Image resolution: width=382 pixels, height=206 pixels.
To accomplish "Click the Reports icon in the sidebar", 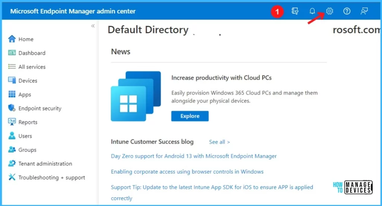I will click(12, 122).
